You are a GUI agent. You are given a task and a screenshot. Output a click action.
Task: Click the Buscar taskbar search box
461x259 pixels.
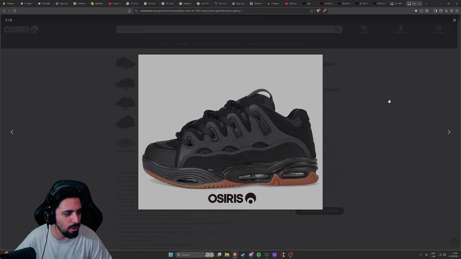[x=196, y=255]
